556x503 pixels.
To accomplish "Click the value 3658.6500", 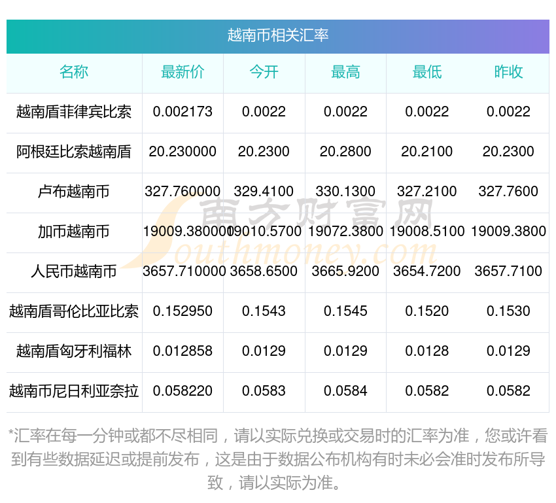I will point(264,271).
